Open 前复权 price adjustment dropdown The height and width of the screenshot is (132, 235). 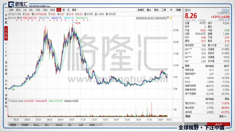click(x=141, y=10)
